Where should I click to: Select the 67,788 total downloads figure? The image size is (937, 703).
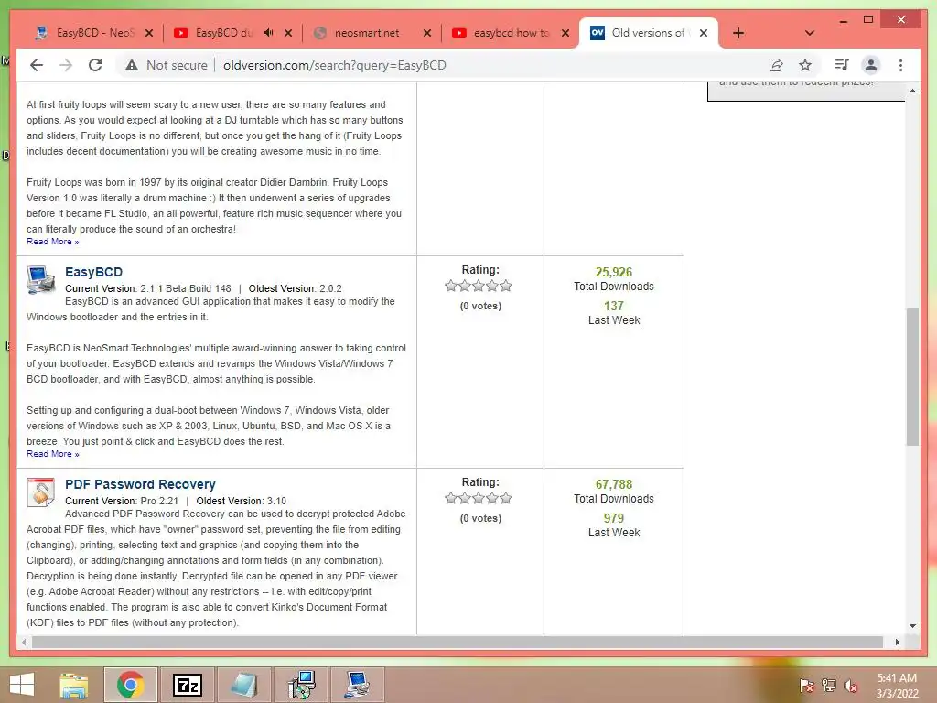pyautogui.click(x=614, y=484)
